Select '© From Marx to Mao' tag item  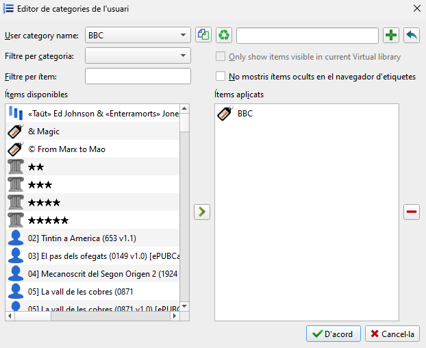pyautogui.click(x=66, y=149)
